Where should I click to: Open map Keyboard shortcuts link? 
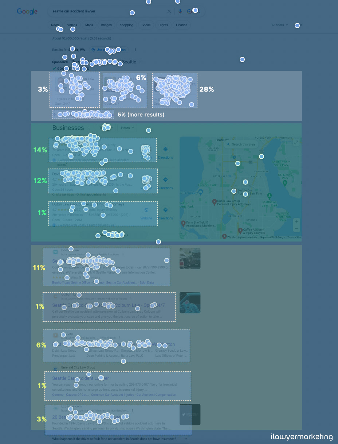click(x=248, y=238)
